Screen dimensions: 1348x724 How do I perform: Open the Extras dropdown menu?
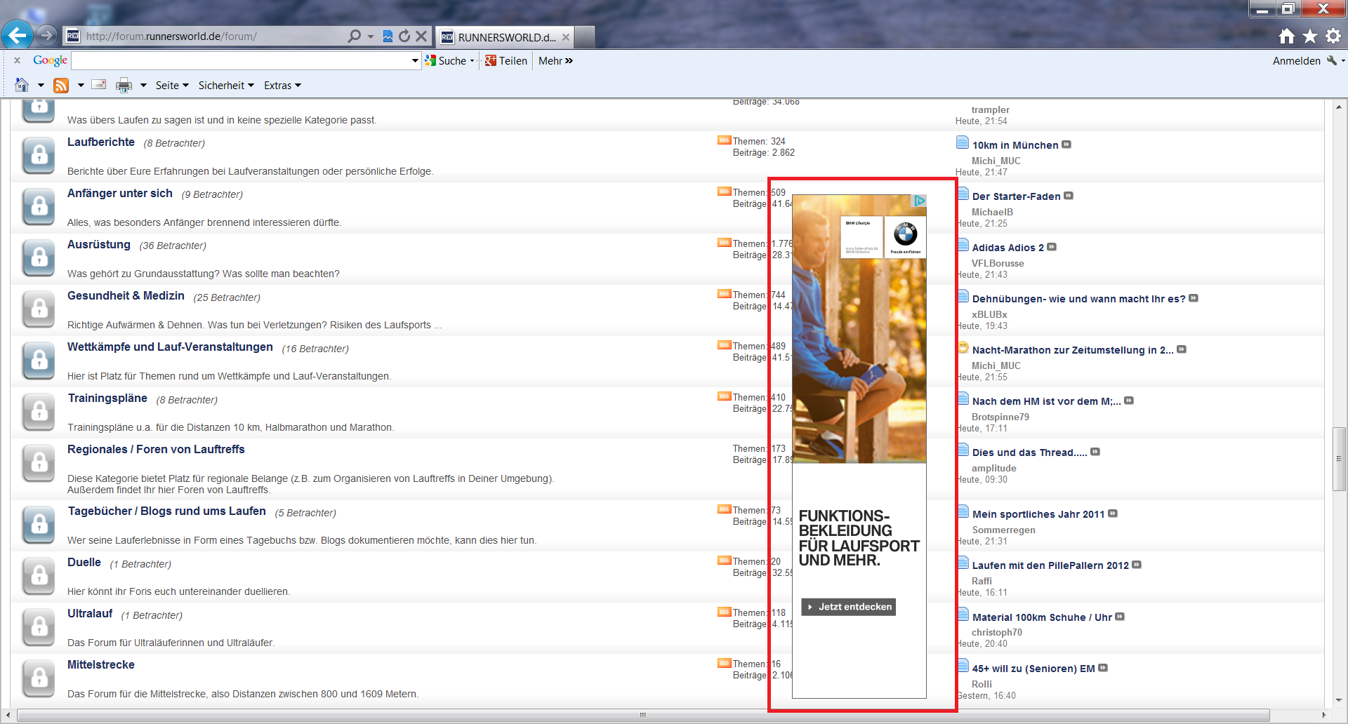(282, 86)
